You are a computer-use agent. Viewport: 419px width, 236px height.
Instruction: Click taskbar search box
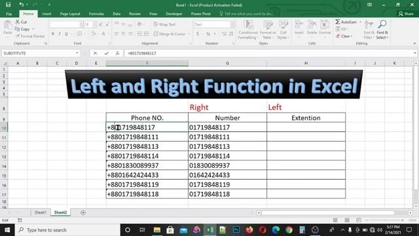[68, 230]
